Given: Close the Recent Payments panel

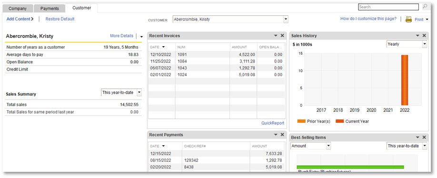Looking at the screenshot, I should 282,135.
